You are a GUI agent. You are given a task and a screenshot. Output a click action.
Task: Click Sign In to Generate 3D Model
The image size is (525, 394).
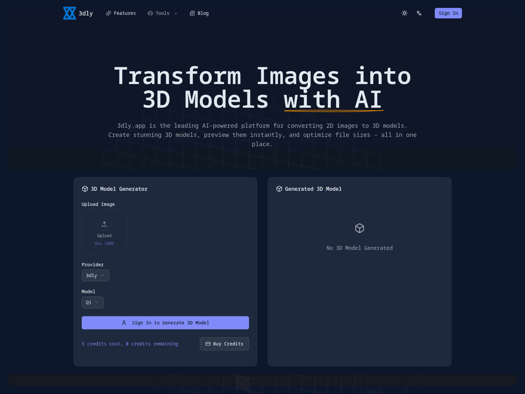click(x=165, y=323)
